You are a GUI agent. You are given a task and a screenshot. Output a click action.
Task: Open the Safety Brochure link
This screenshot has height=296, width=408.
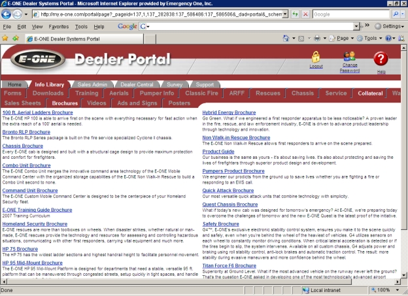(220, 223)
